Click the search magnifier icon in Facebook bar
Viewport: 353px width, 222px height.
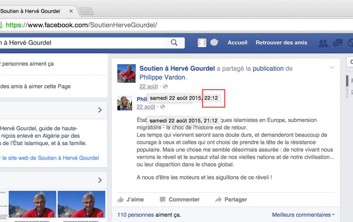click(x=174, y=43)
